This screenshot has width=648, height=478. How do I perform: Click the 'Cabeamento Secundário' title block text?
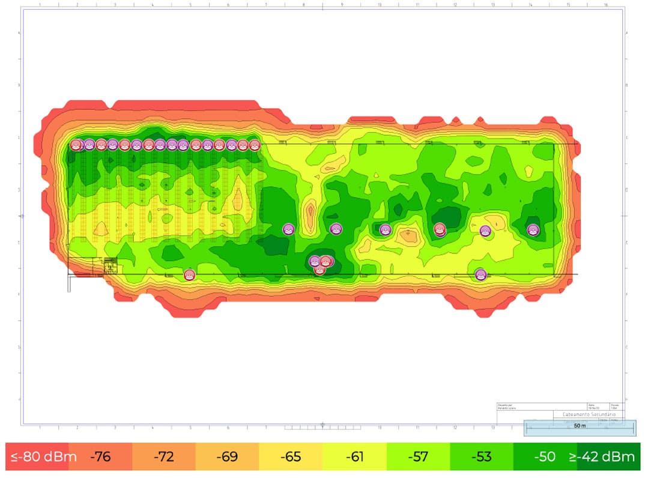[x=589, y=414]
